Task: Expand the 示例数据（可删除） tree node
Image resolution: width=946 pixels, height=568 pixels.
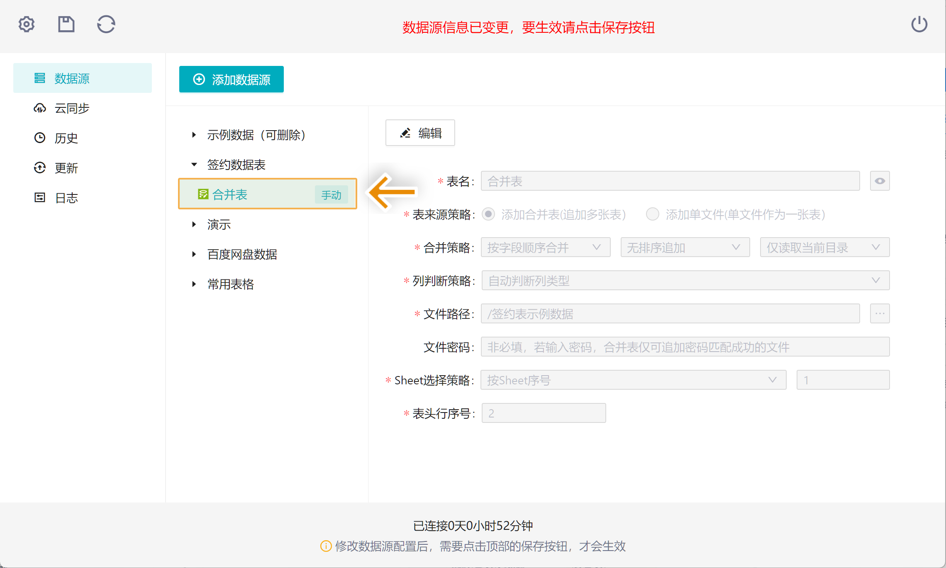Action: 194,135
